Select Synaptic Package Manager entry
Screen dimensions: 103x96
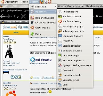tap(75, 65)
